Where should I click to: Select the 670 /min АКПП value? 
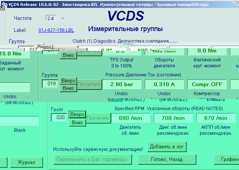pos(216,118)
